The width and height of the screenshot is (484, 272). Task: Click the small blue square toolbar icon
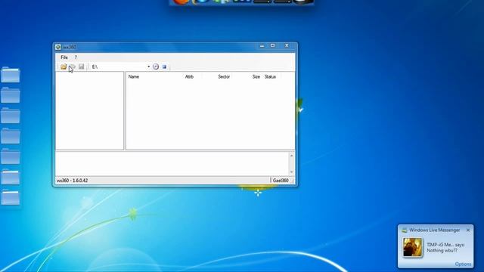tap(164, 66)
